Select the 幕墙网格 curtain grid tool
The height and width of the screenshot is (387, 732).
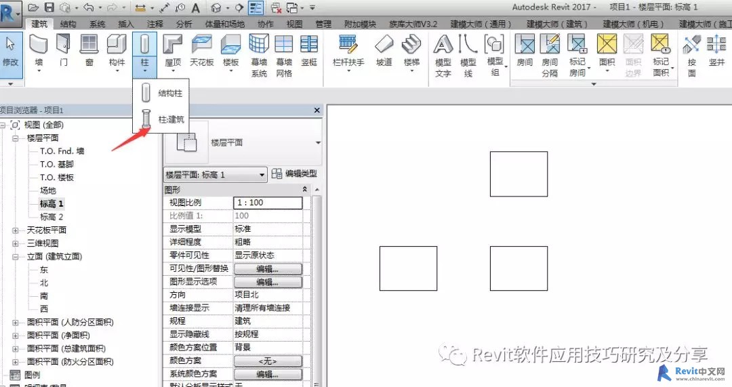(284, 55)
